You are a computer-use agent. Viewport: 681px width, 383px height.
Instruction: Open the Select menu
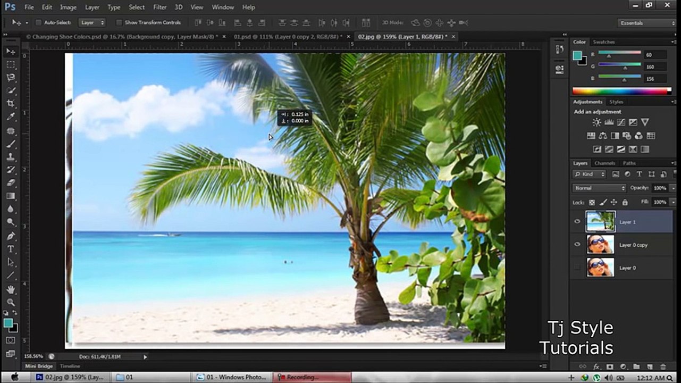[x=137, y=7]
